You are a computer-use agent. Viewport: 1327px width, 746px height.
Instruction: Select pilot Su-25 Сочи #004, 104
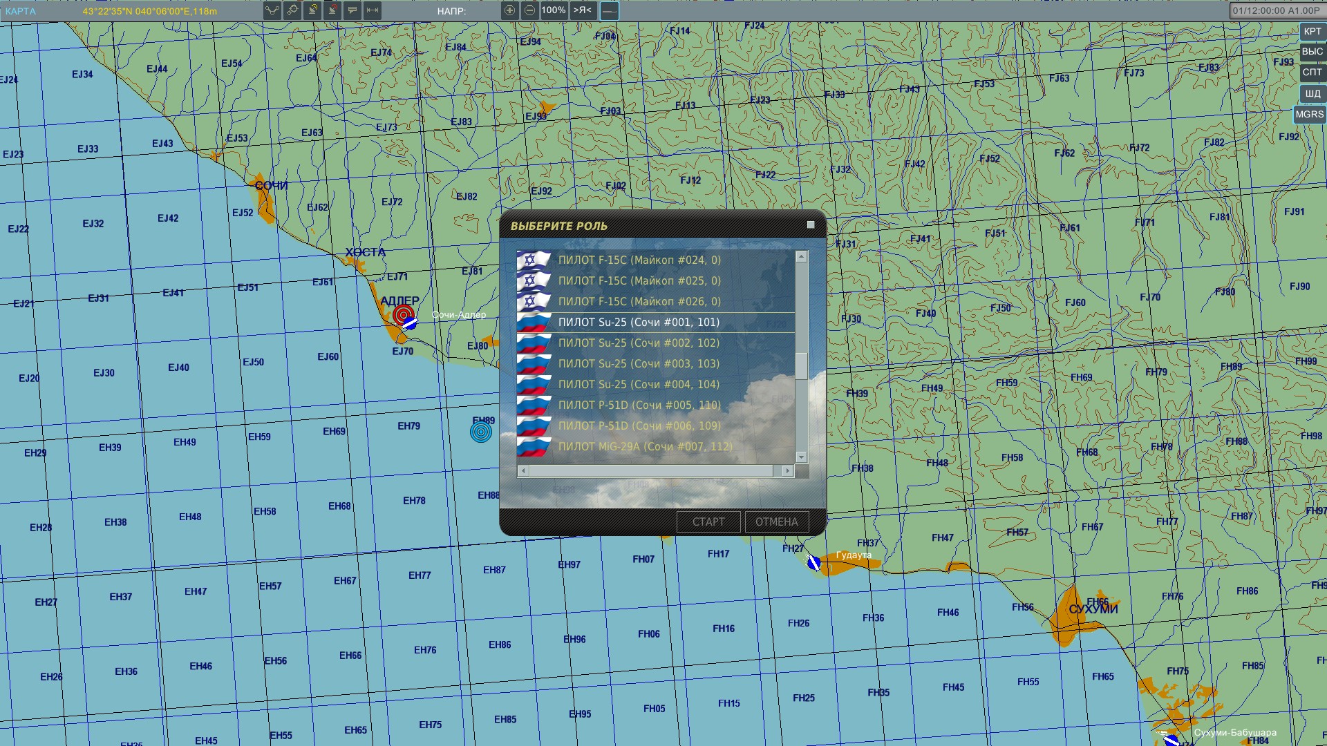(656, 384)
